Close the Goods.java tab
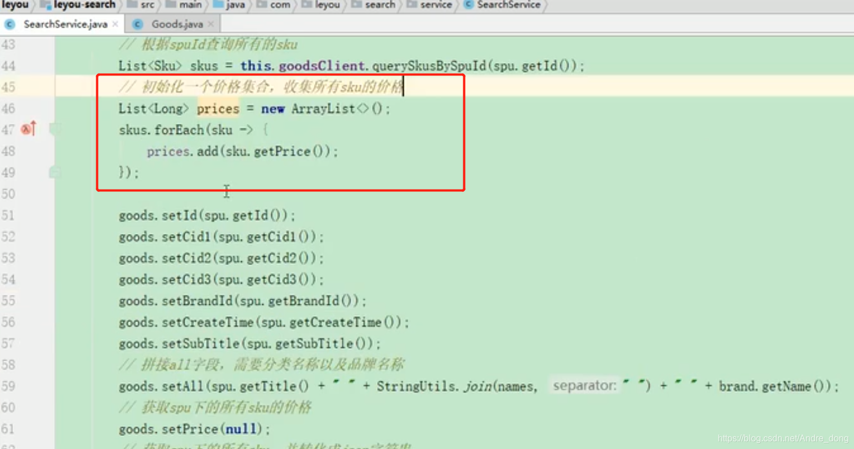 [211, 24]
